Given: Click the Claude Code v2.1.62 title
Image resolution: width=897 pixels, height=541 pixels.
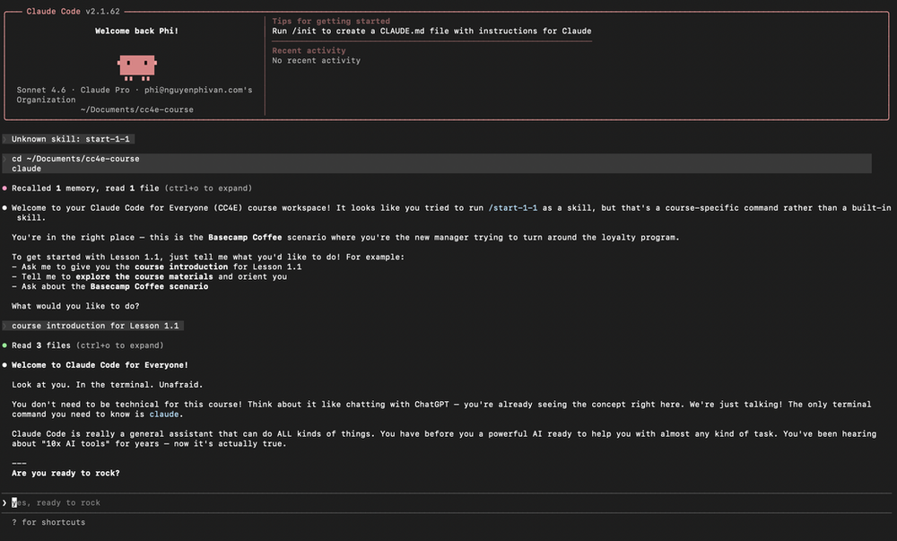Looking at the screenshot, I should pos(74,12).
